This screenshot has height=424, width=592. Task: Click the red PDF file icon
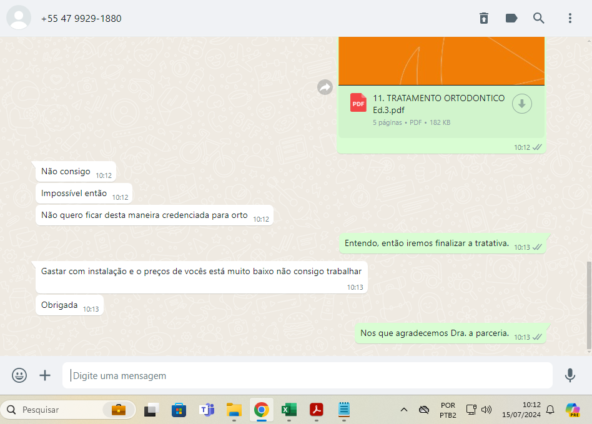[358, 103]
